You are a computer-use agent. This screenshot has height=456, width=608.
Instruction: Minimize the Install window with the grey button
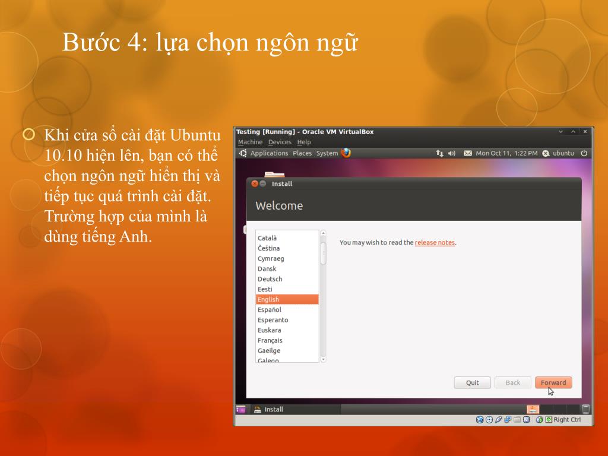263,183
